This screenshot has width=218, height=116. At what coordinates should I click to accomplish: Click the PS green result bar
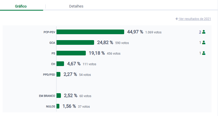point(71,53)
